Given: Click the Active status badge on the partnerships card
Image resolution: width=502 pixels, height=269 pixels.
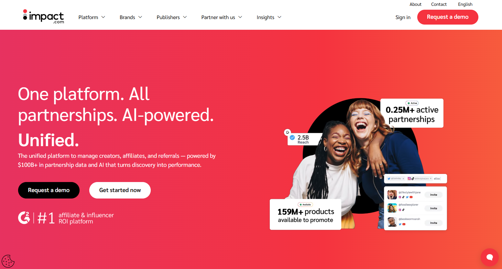Looking at the screenshot, I should (412, 103).
